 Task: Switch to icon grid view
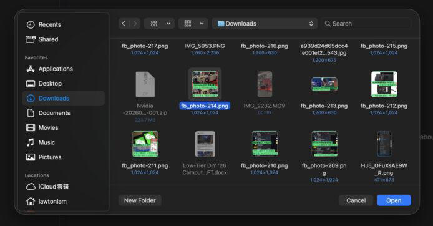click(x=154, y=24)
